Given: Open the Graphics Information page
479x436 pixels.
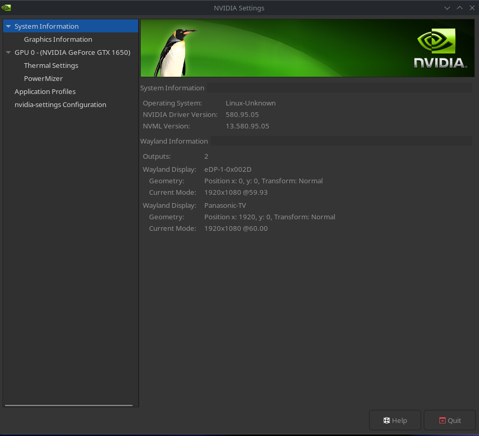Looking at the screenshot, I should pos(58,39).
